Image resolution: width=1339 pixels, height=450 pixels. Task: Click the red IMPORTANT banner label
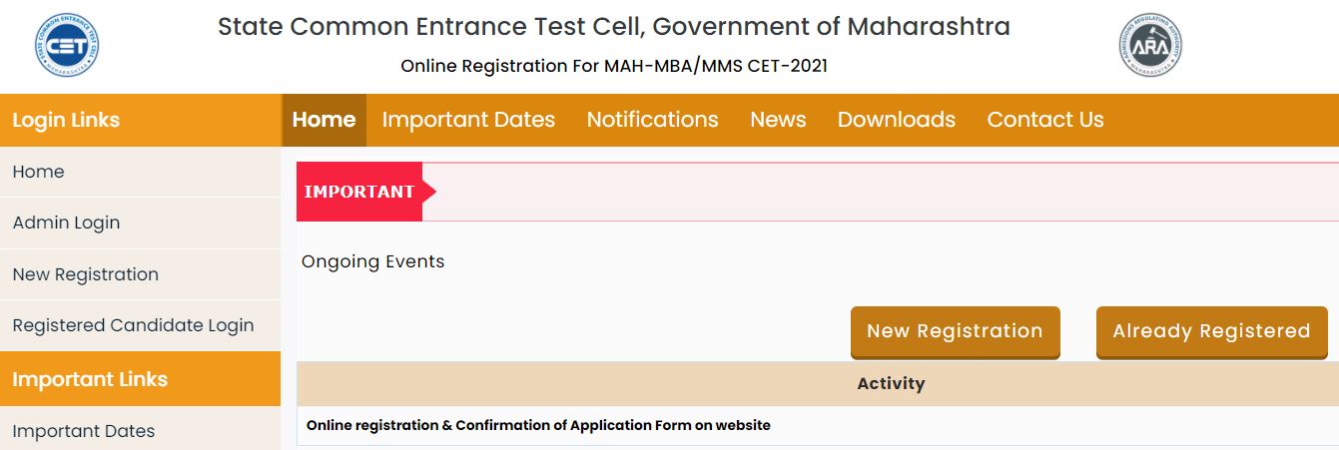pyautogui.click(x=359, y=192)
